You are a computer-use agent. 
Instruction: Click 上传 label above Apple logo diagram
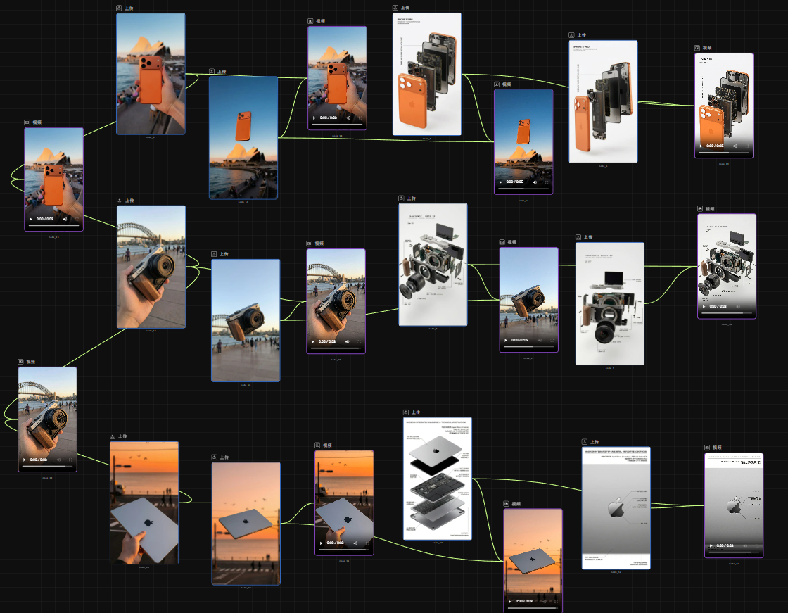(595, 442)
